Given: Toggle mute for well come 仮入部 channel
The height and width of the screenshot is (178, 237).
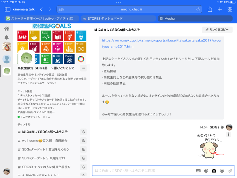Looking at the screenshot, I should pos(83,141).
